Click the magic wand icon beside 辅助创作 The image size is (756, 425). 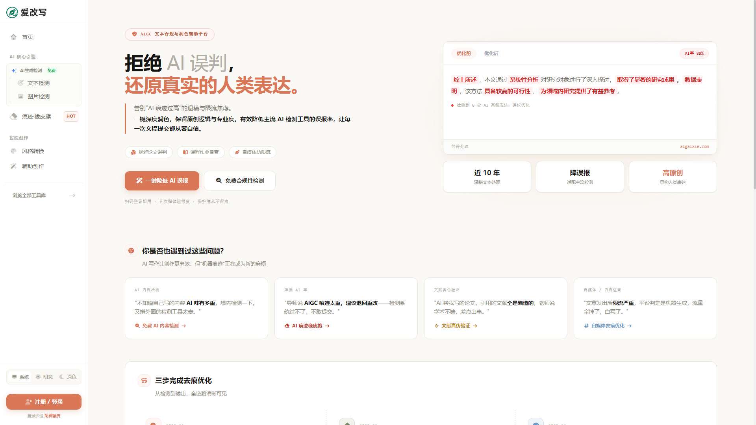coord(14,166)
